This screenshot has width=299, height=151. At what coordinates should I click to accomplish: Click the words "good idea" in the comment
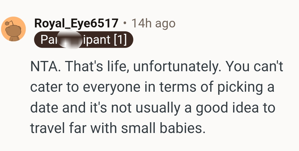tap(224, 108)
